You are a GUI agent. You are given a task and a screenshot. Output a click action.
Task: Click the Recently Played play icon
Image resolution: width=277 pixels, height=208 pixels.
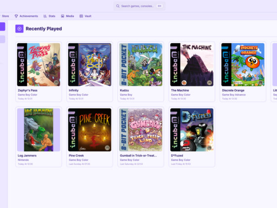point(19,29)
